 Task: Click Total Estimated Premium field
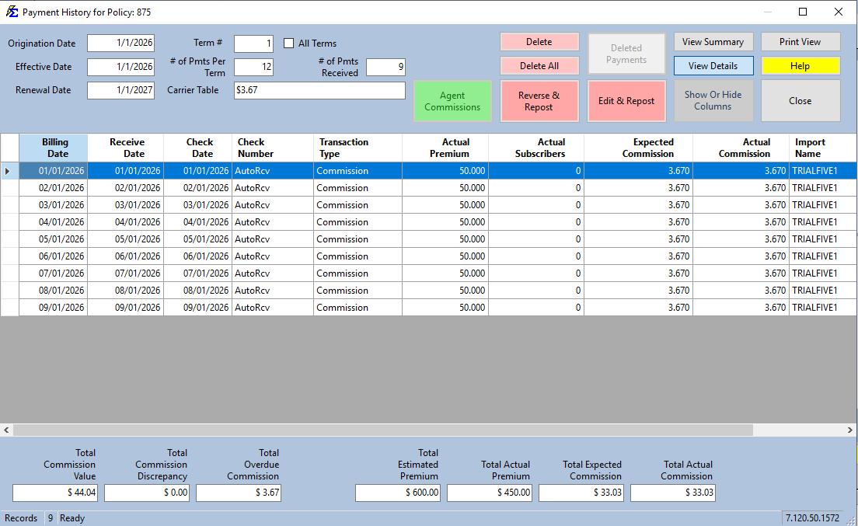click(398, 493)
